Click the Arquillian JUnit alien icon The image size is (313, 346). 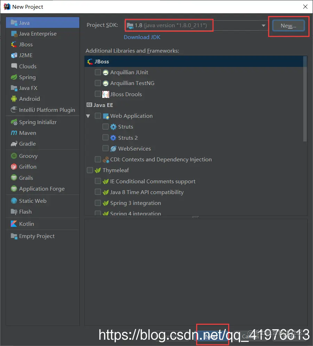(105, 72)
